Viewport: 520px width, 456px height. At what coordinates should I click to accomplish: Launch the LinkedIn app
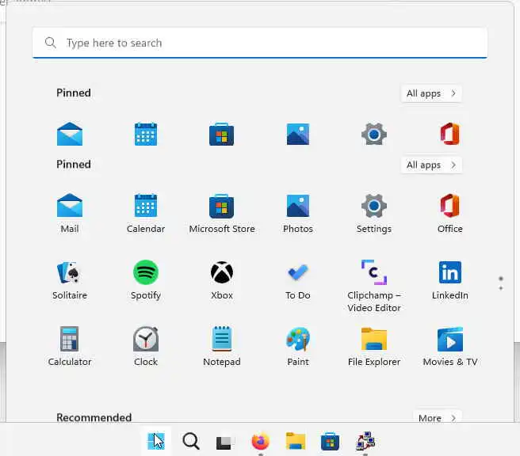(x=449, y=280)
